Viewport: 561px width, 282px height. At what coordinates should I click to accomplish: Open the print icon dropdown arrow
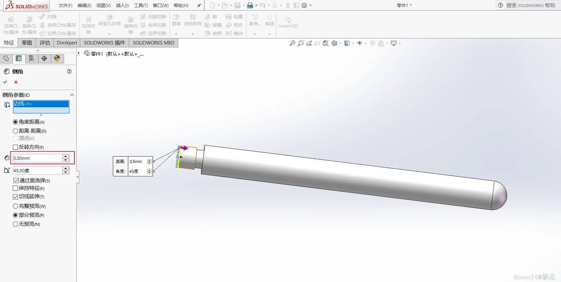tap(256, 5)
